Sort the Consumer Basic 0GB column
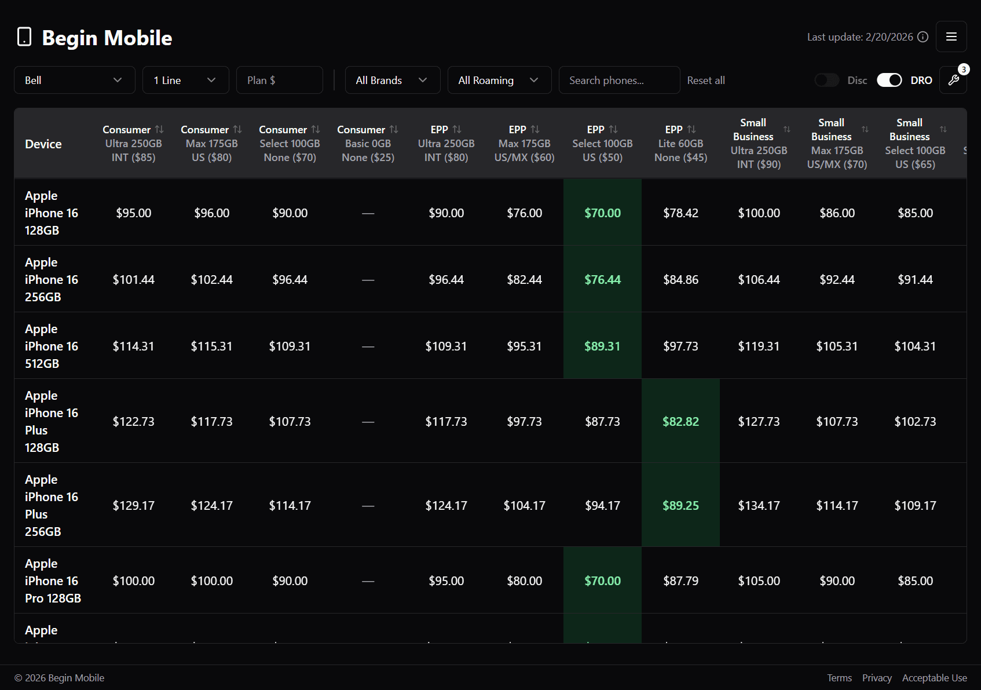This screenshot has height=690, width=981. [x=394, y=129]
